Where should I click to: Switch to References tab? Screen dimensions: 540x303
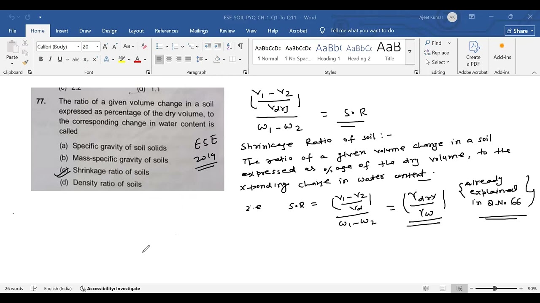pyautogui.click(x=167, y=31)
